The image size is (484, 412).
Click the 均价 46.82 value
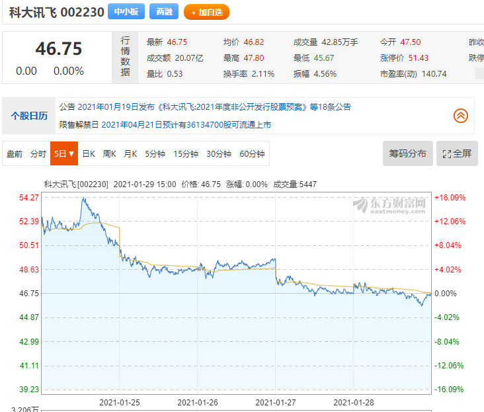click(254, 42)
